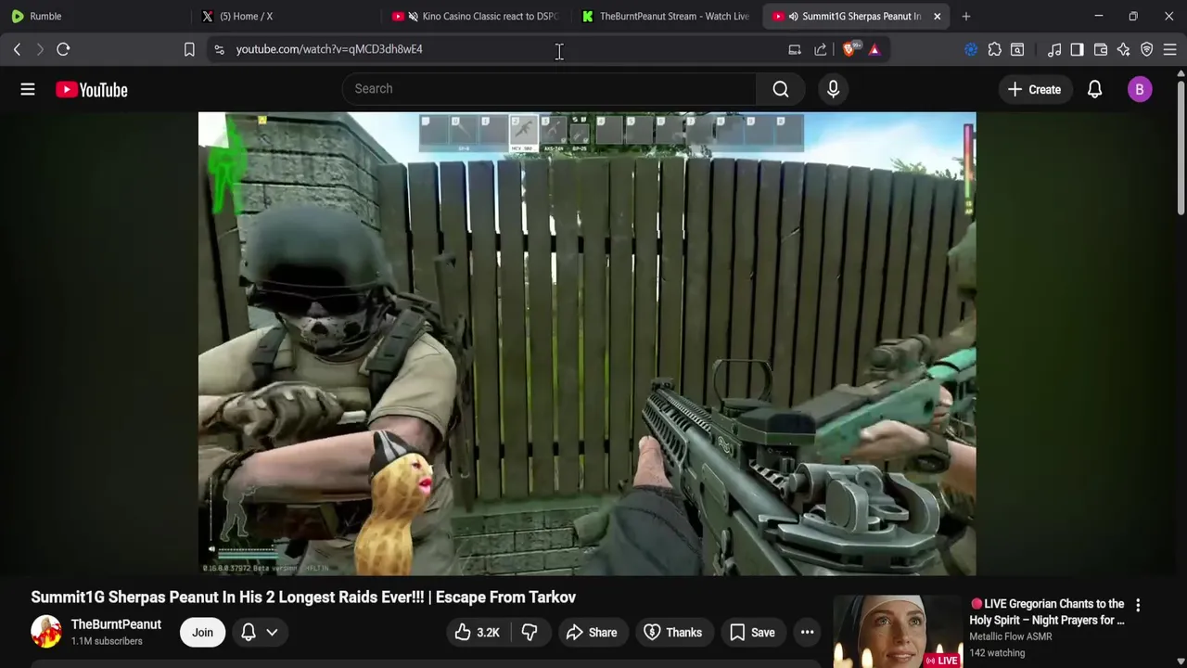Close the Summit1G Sherpas Peanut tab
The width and height of the screenshot is (1187, 668).
tap(937, 16)
